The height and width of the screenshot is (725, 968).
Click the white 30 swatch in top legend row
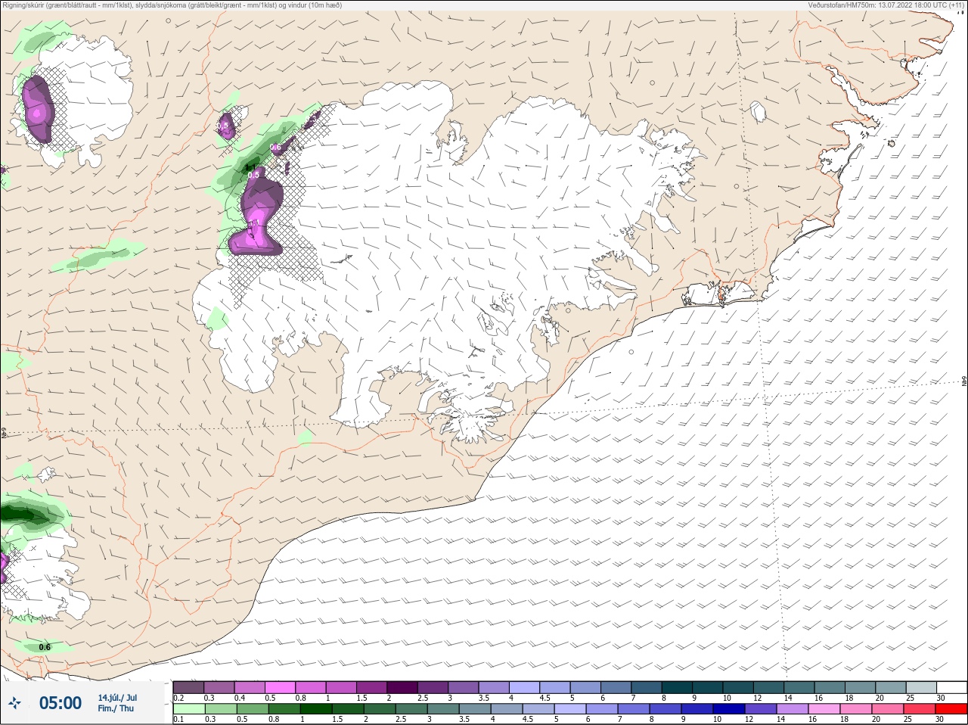point(951,687)
